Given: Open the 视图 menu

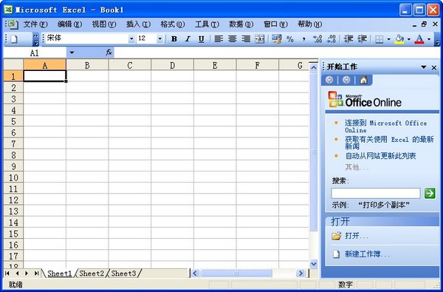Looking at the screenshot, I should coord(104,24).
